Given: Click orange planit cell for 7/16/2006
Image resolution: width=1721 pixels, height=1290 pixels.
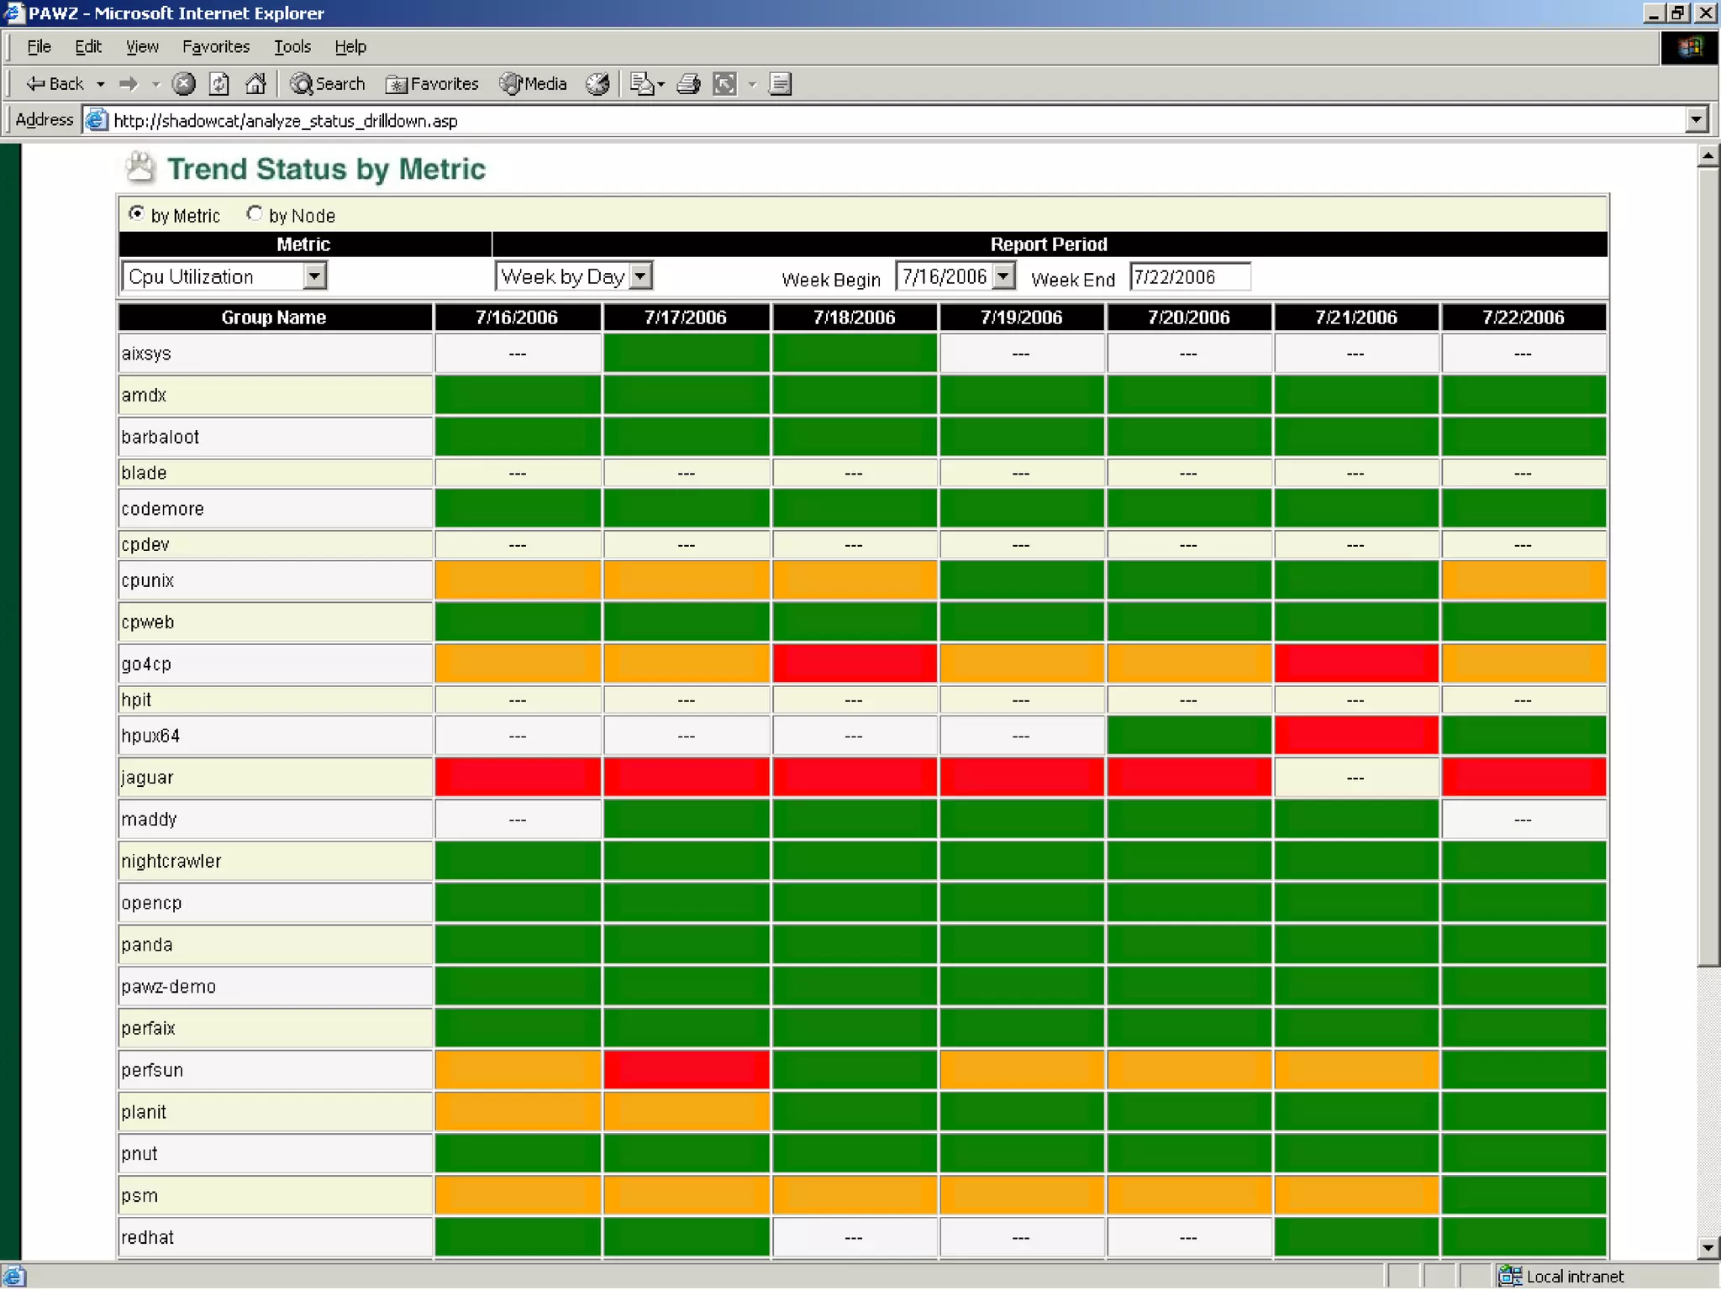Looking at the screenshot, I should point(518,1113).
